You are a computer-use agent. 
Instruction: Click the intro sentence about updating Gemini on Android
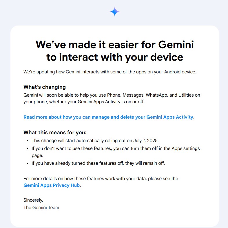[x=110, y=72]
